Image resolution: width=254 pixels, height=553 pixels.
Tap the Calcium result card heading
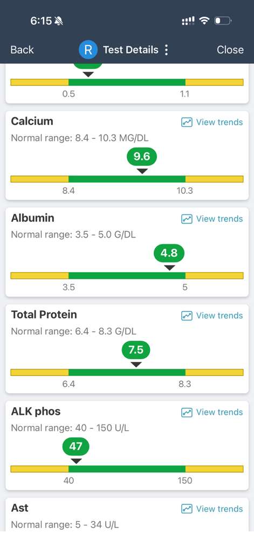32,122
